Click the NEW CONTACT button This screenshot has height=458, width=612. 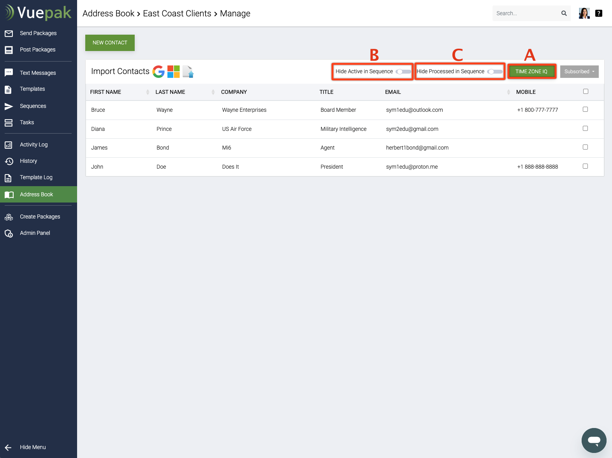click(x=110, y=43)
